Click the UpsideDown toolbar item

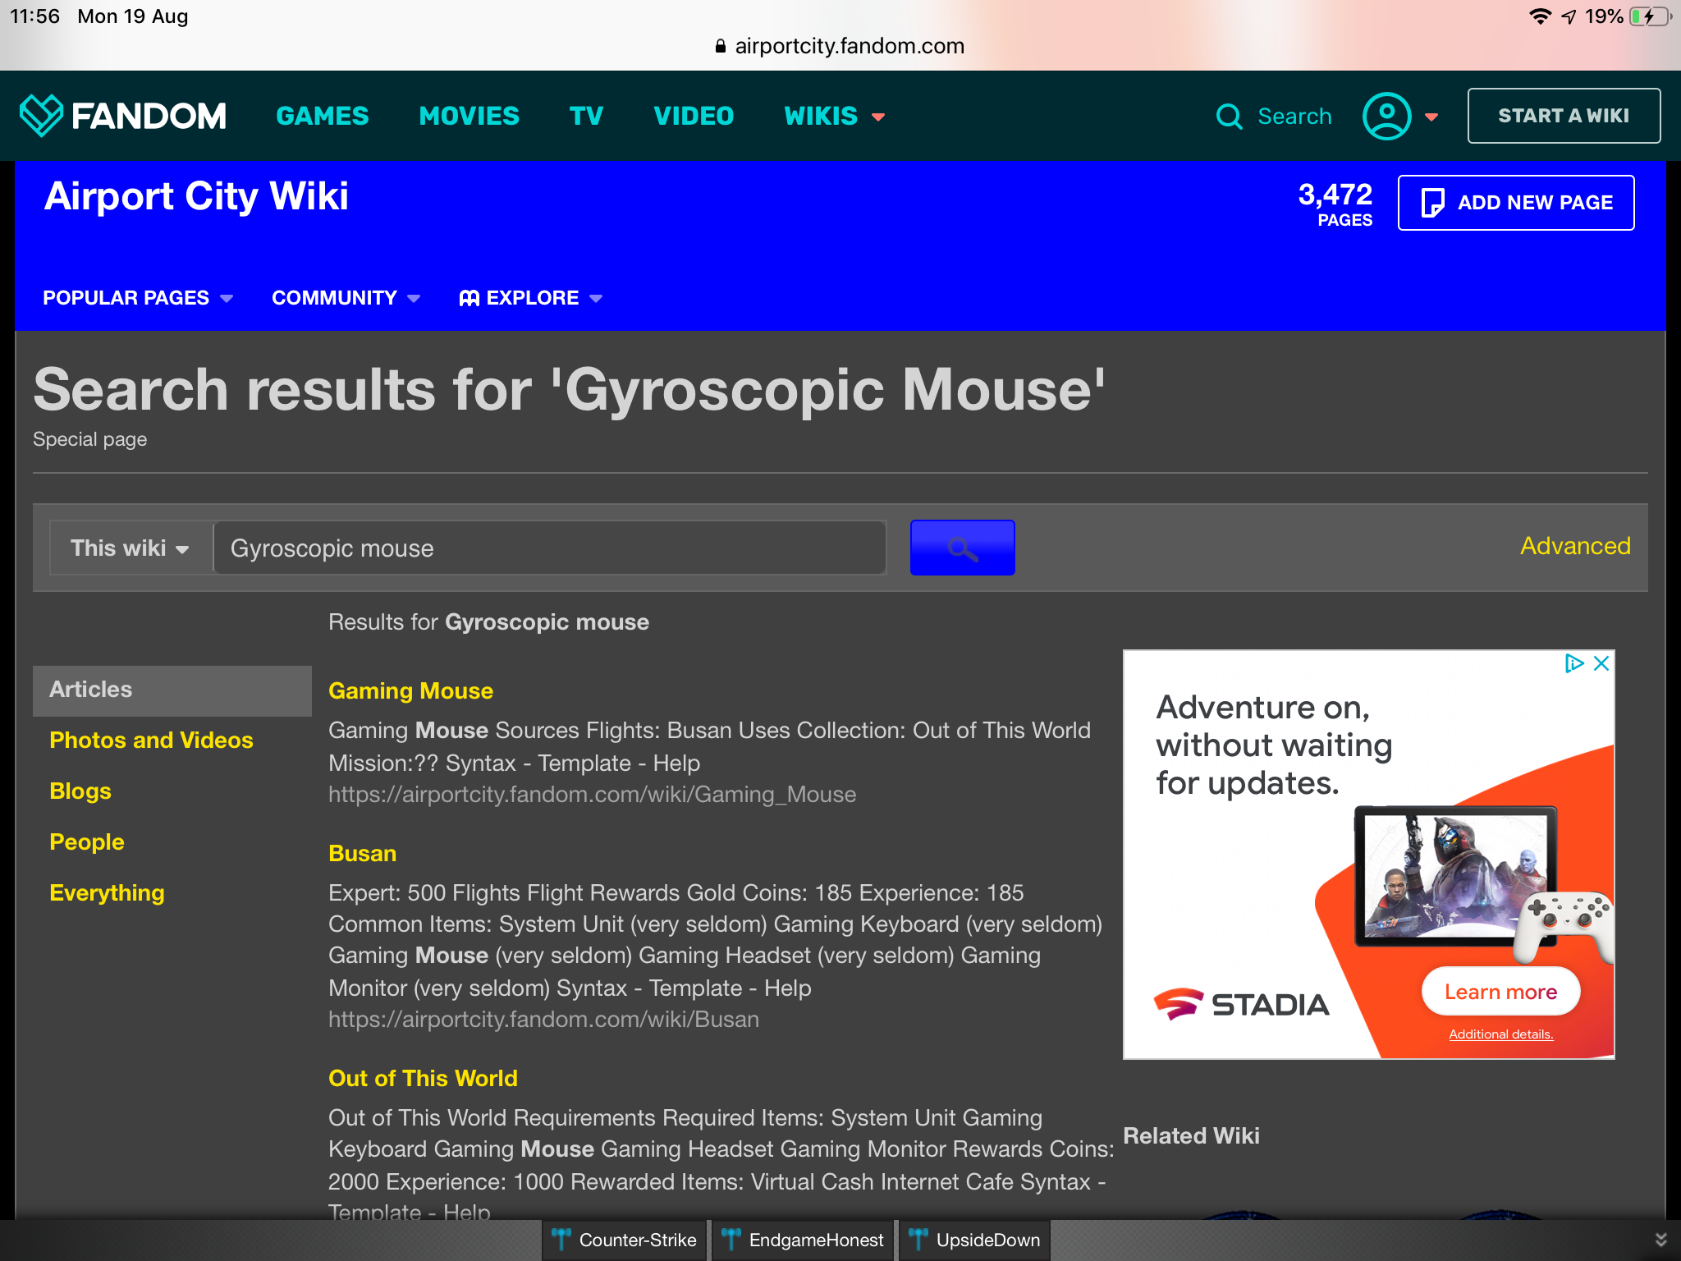975,1240
